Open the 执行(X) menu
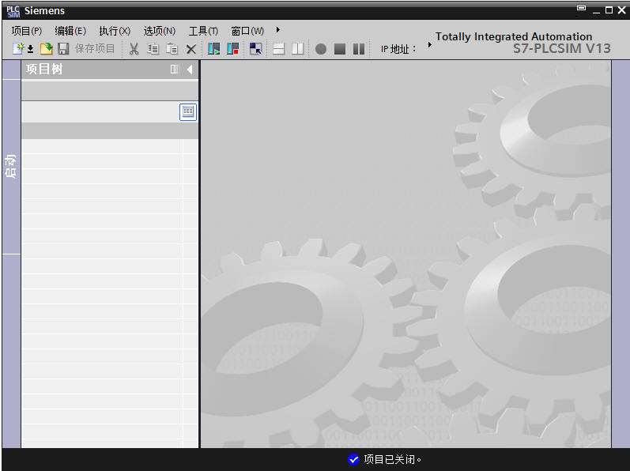 point(115,31)
